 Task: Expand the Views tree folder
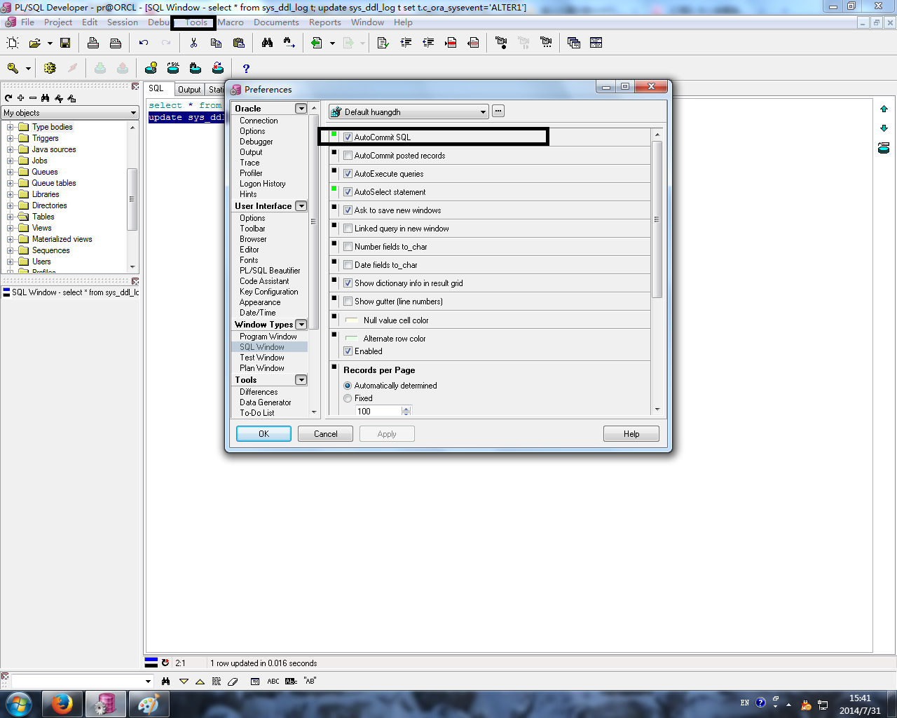tap(10, 228)
